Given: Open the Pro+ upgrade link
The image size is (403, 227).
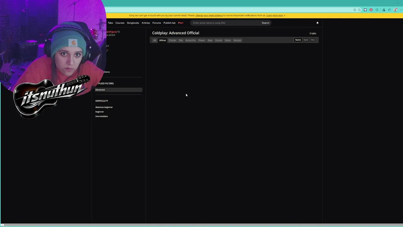Looking at the screenshot, I should [181, 23].
